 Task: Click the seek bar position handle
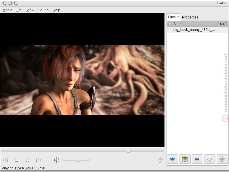128,151
